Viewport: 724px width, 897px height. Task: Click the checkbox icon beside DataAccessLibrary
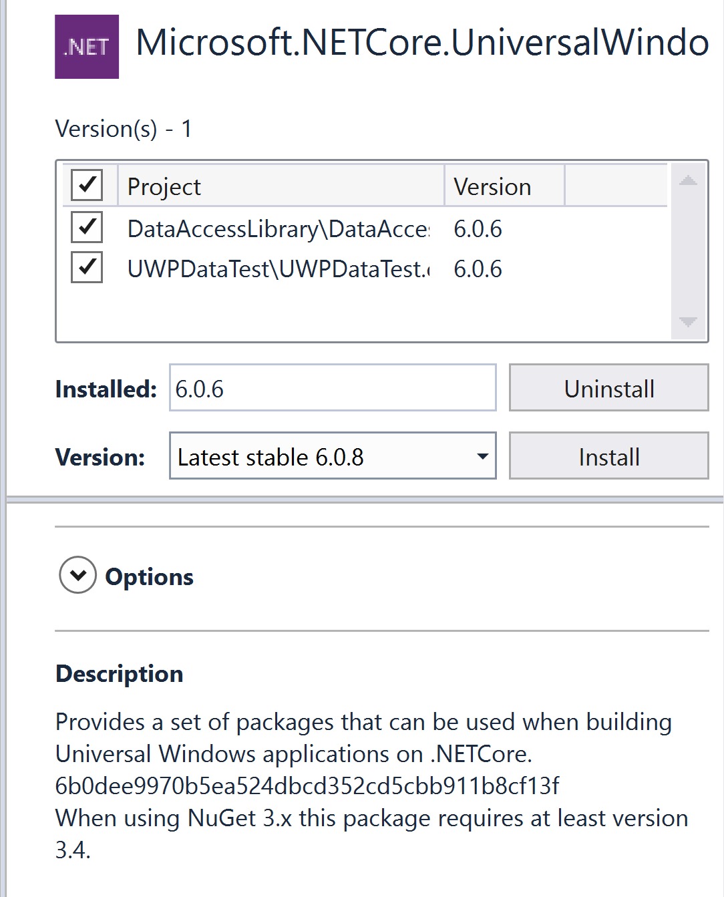(85, 228)
